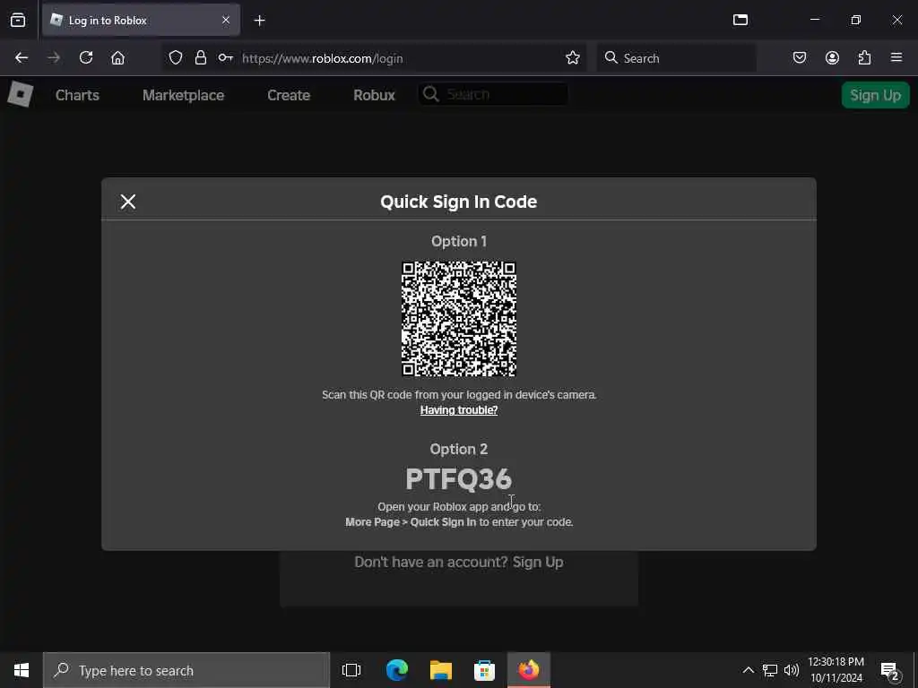This screenshot has height=688, width=918.
Task: Open the Marketplace page
Action: [x=183, y=95]
